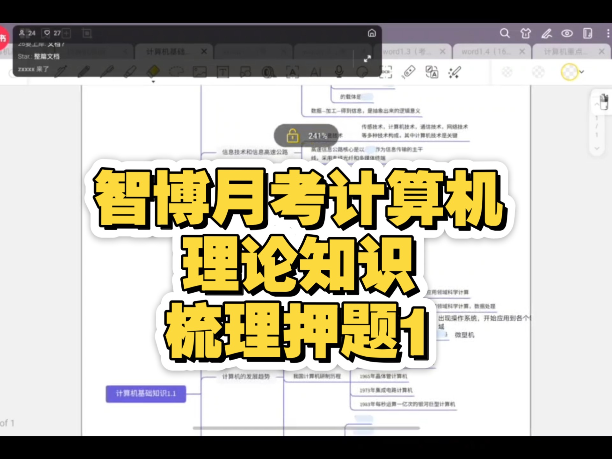Select the magic pen sparkle tool
The height and width of the screenshot is (459, 612).
[x=455, y=72]
